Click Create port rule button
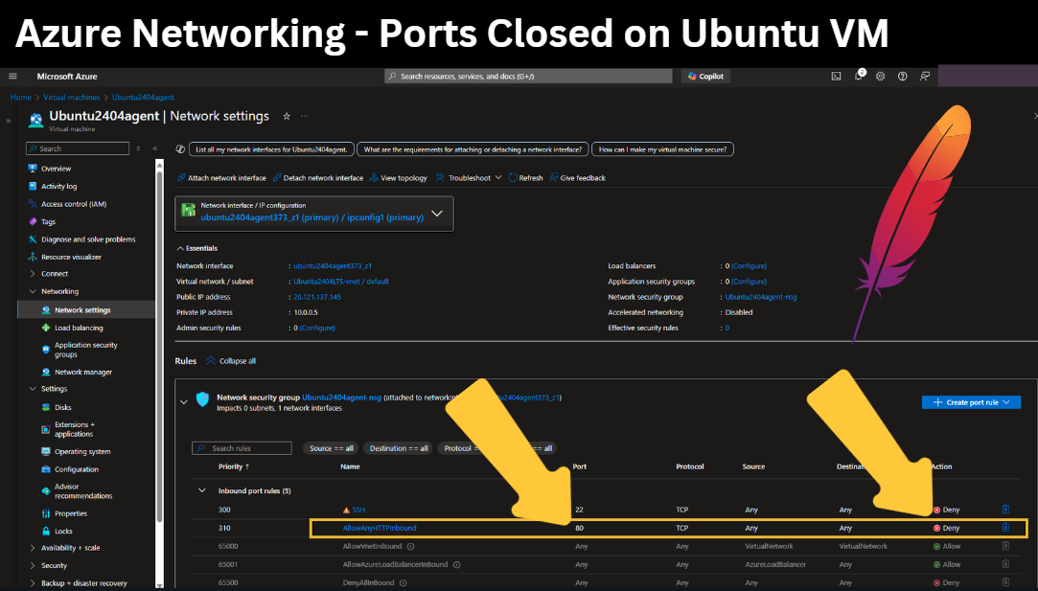Image resolution: width=1038 pixels, height=591 pixels. (971, 402)
